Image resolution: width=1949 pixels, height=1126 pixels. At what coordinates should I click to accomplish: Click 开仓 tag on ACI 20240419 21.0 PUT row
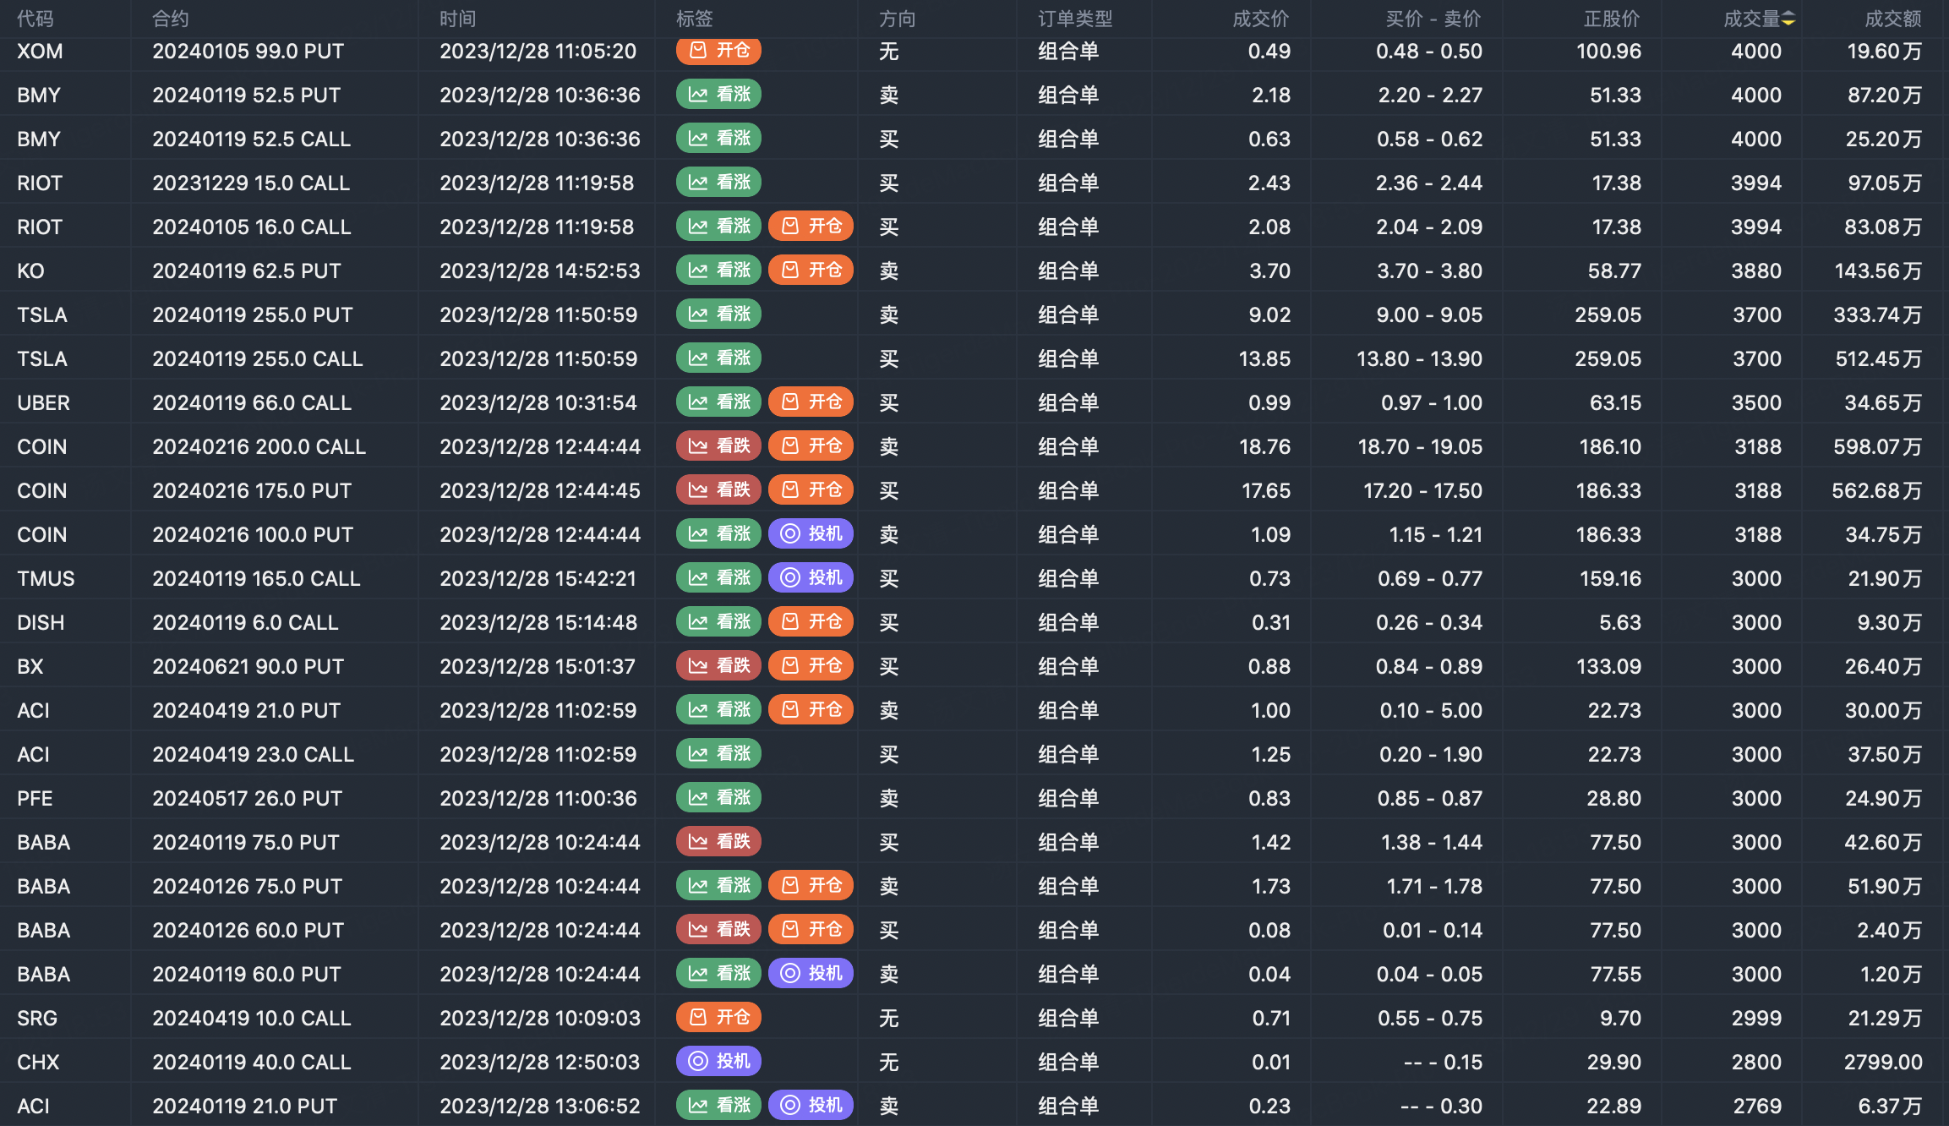pos(811,709)
